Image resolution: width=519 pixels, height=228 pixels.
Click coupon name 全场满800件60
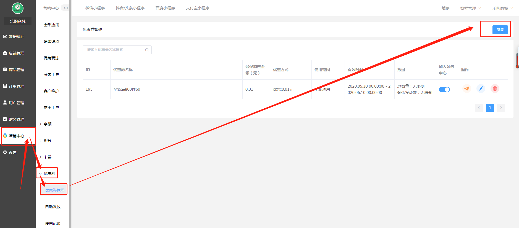pyautogui.click(x=127, y=89)
